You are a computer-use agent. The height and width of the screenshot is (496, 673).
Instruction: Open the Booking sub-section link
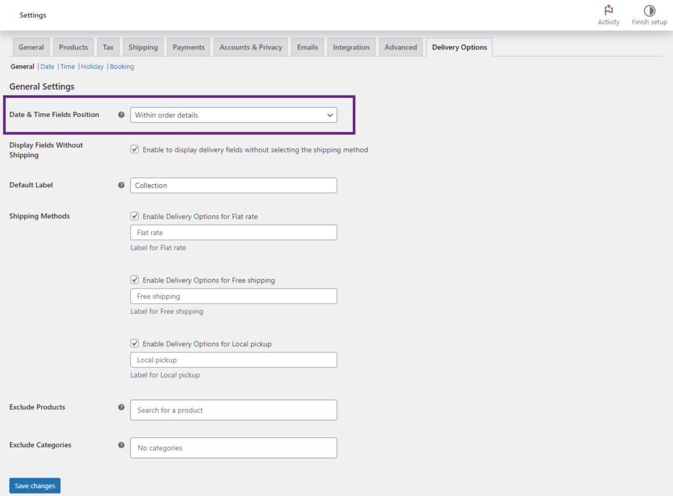coord(122,66)
